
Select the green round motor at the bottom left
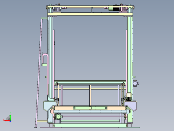(x=58, y=117)
